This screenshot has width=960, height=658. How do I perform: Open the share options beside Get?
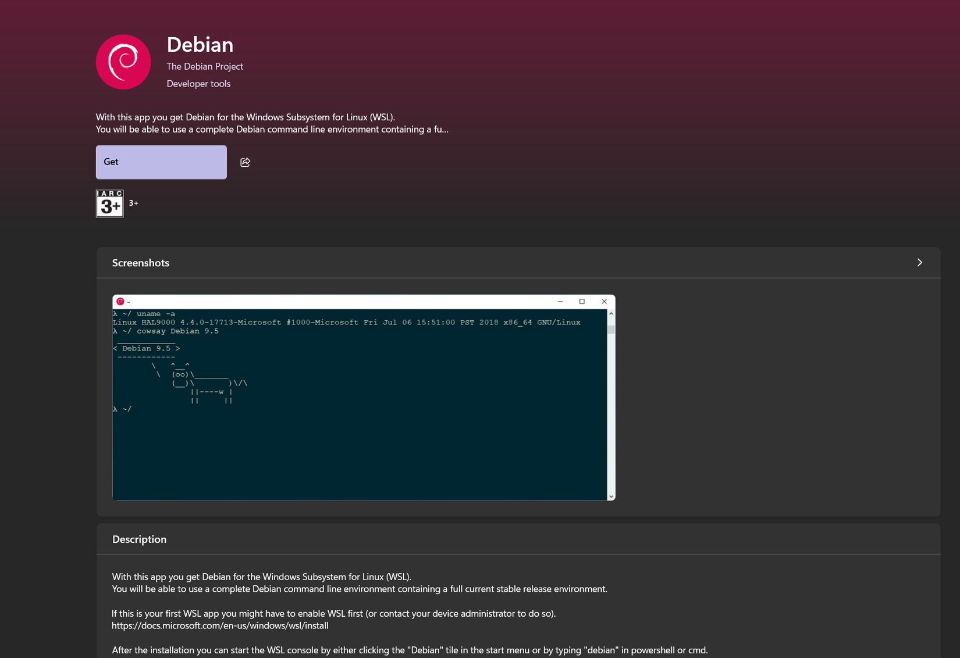(245, 162)
